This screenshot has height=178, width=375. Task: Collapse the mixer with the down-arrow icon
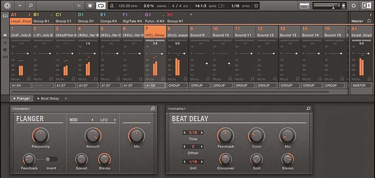(5, 35)
